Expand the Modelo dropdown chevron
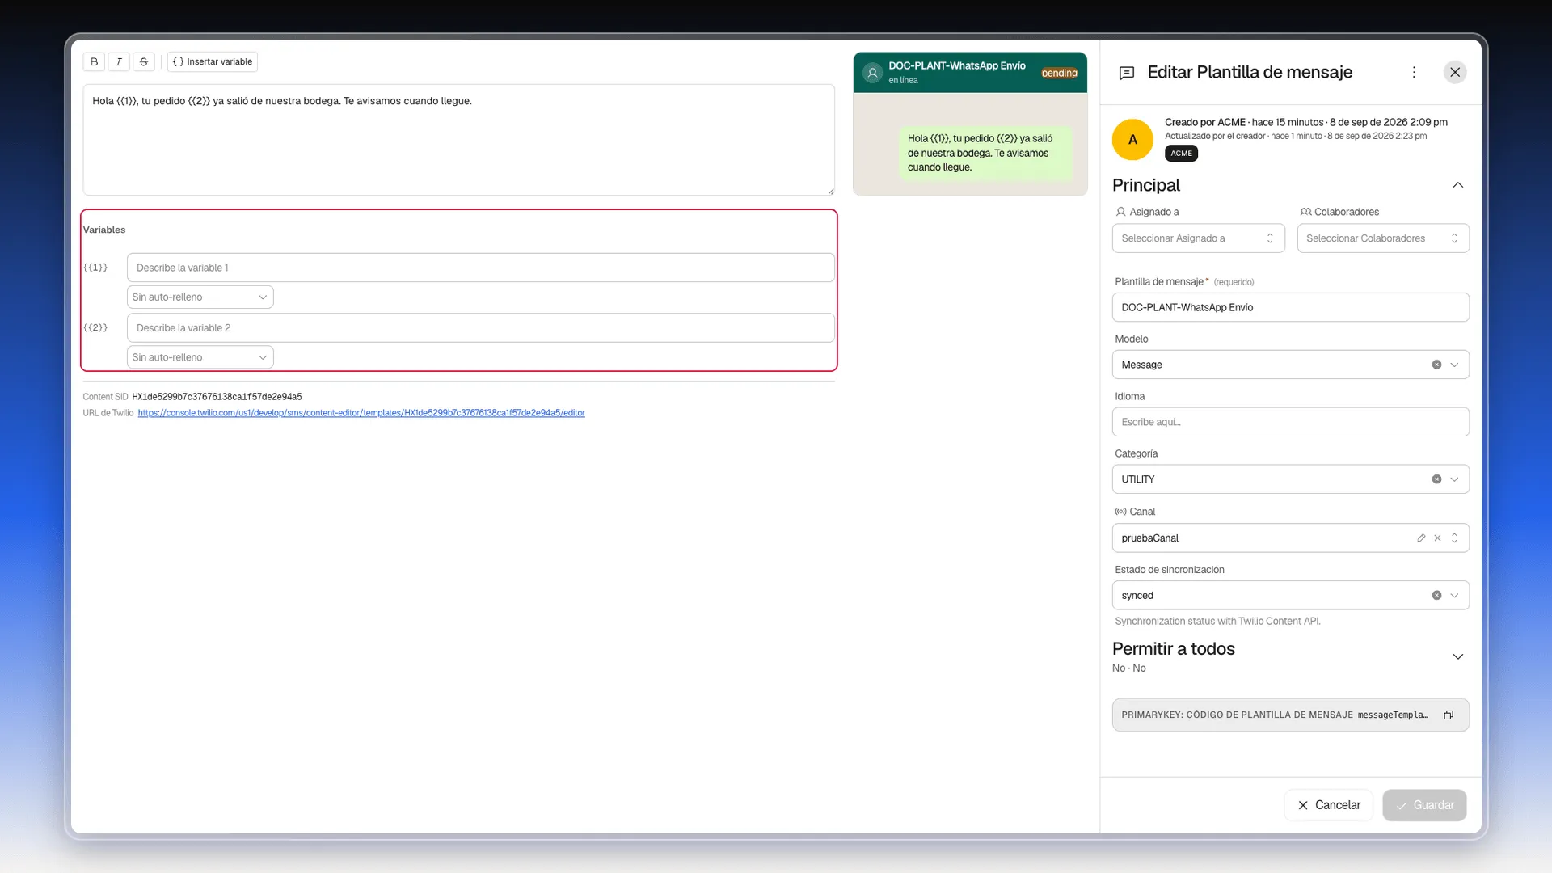This screenshot has width=1552, height=873. pos(1454,365)
